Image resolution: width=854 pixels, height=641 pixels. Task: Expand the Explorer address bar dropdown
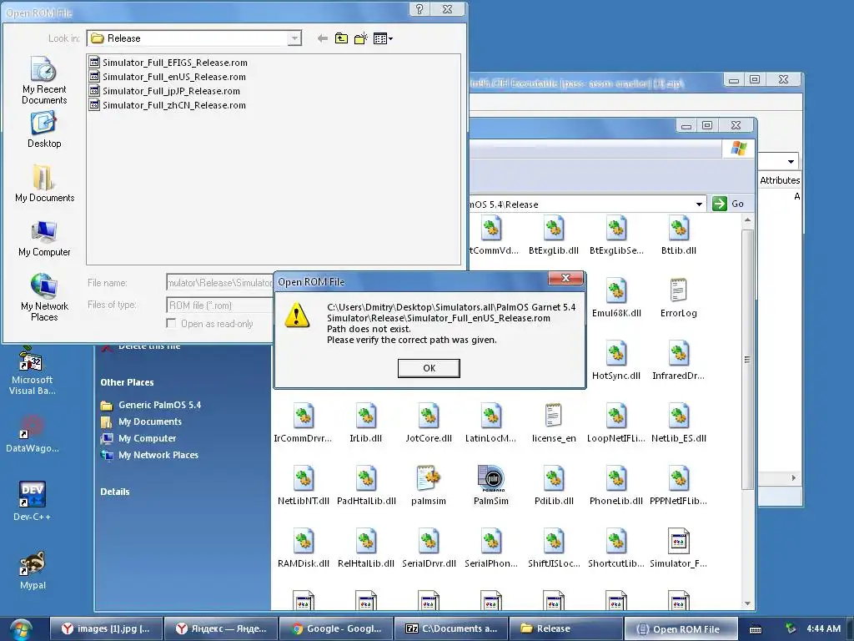(x=699, y=204)
